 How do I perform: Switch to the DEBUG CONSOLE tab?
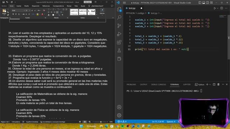pyautogui.click(x=158, y=85)
